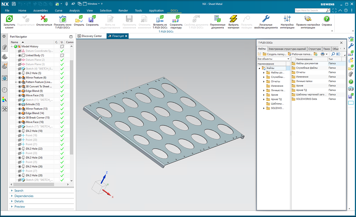Toggle visibility of Ø4.2 Hole (5)
This screenshot has height=217, width=356.
point(20,73)
